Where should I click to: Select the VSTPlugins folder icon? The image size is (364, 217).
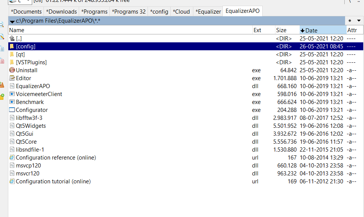(x=12, y=62)
